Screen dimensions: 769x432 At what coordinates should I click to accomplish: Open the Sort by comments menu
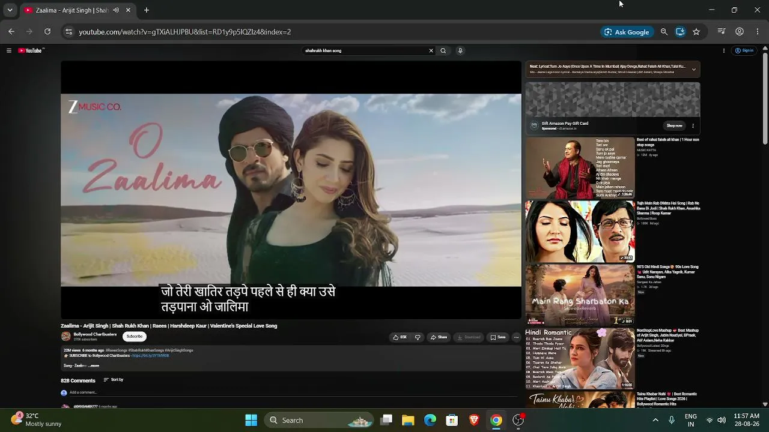(114, 380)
